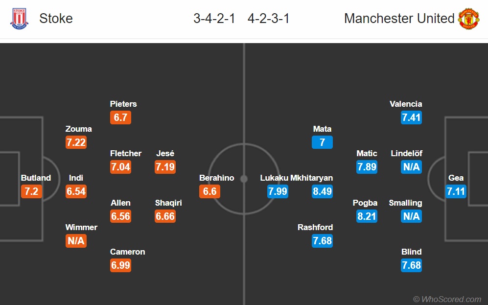Click the WhoScored.com watermark
Viewport: 488px width, 305px height.
447,299
